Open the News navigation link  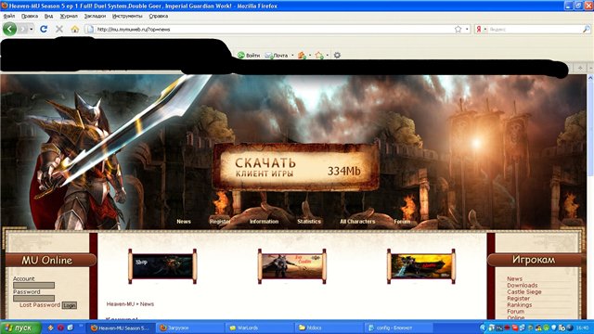point(184,221)
